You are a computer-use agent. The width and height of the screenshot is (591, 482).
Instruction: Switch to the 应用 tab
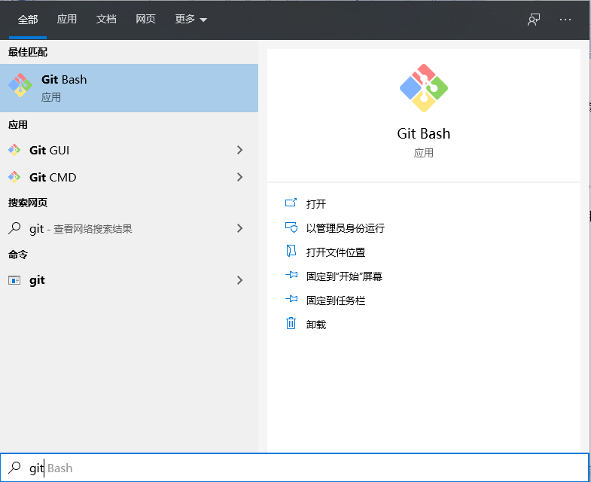click(67, 20)
